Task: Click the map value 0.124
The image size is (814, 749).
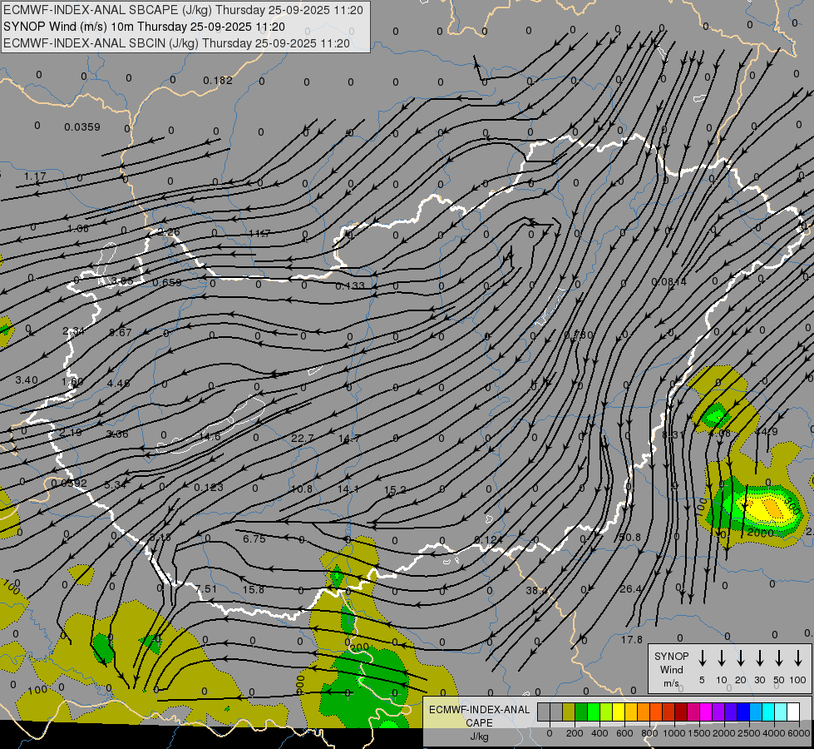Action: [489, 541]
